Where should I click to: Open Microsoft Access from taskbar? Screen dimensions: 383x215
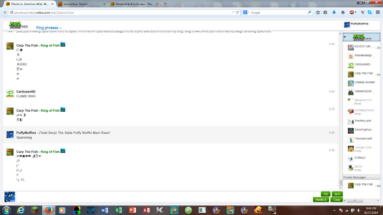click(x=146, y=210)
